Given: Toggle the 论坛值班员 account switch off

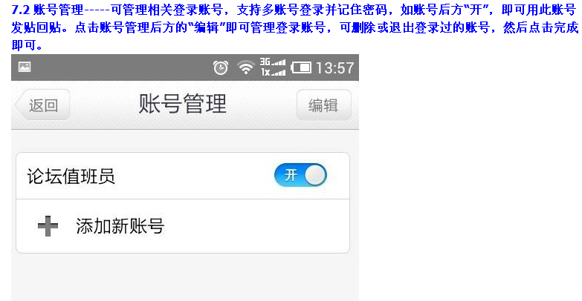Looking at the screenshot, I should tap(300, 175).
